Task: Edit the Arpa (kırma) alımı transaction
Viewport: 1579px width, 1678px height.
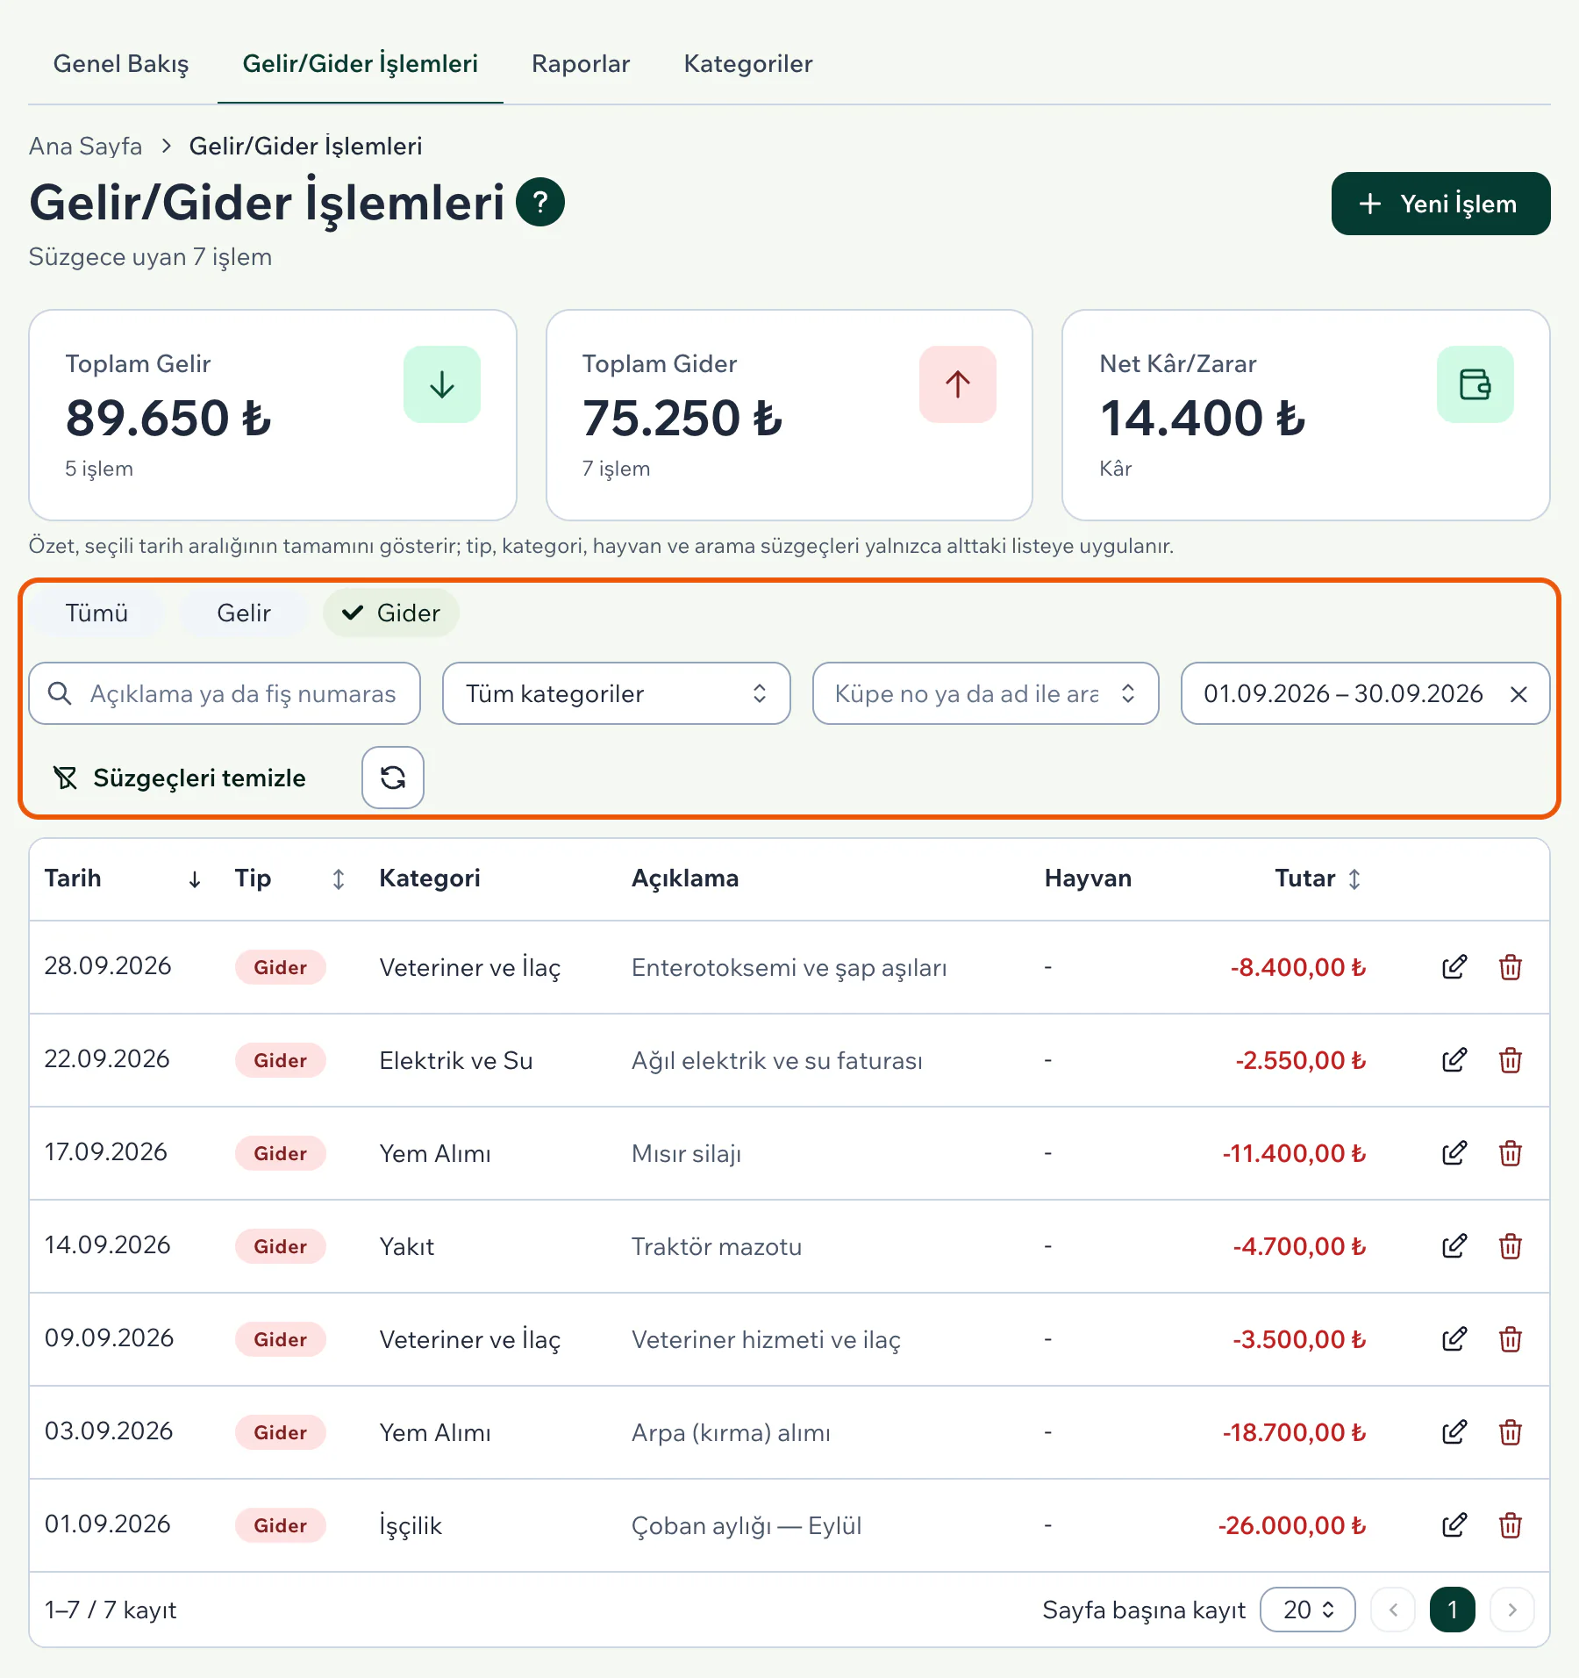Action: click(1454, 1432)
